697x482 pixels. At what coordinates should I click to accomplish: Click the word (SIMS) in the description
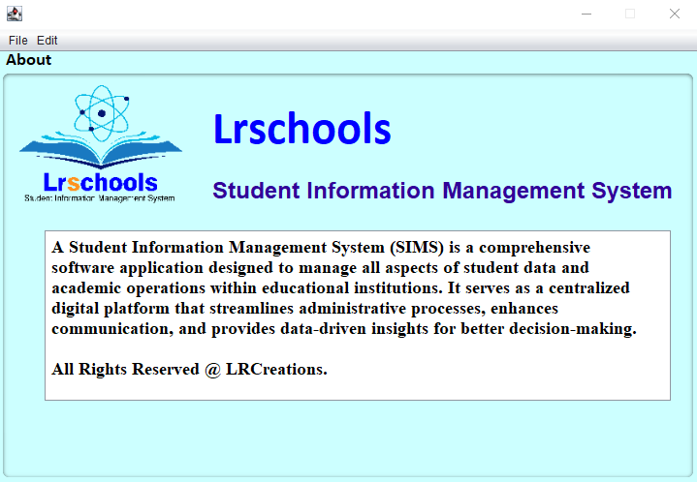point(414,248)
